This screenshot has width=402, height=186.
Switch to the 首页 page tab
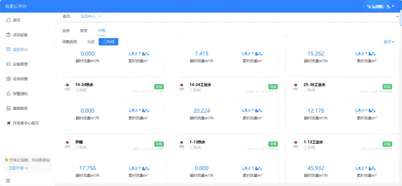(x=66, y=16)
